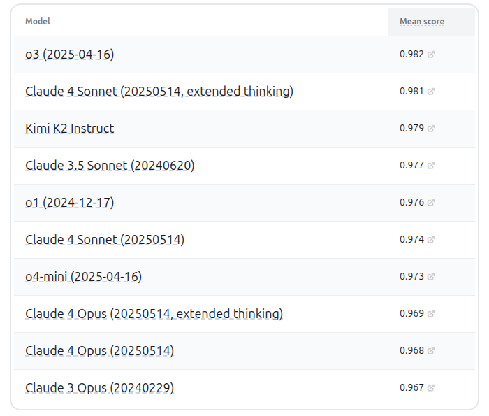Open details icon beside score 0.979
Viewport: 489px width, 416px height.
pos(431,129)
